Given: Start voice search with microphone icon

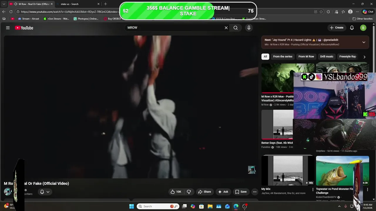Looking at the screenshot, I should [x=249, y=28].
